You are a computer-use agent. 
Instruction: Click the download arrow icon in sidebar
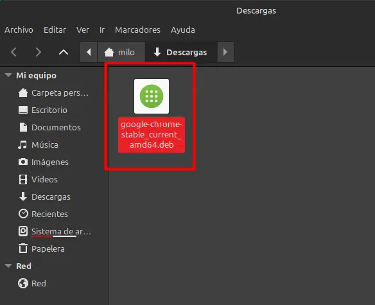[23, 196]
